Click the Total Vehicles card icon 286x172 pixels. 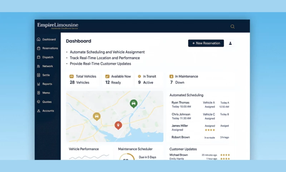[x=71, y=76]
